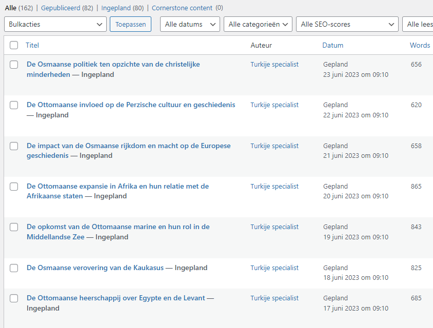Viewport: 433px width, 328px height.
Task: Click the date '17 juni 2023 om 09:10'
Action: (x=356, y=308)
